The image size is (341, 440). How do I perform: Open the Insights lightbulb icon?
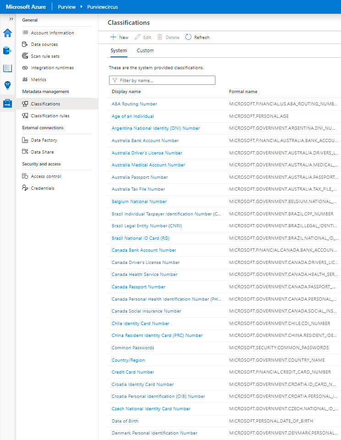(x=8, y=85)
